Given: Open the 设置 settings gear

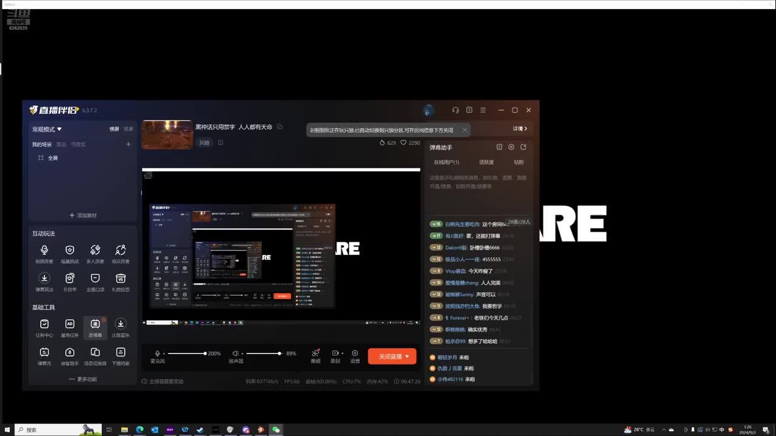Looking at the screenshot, I should 355,356.
